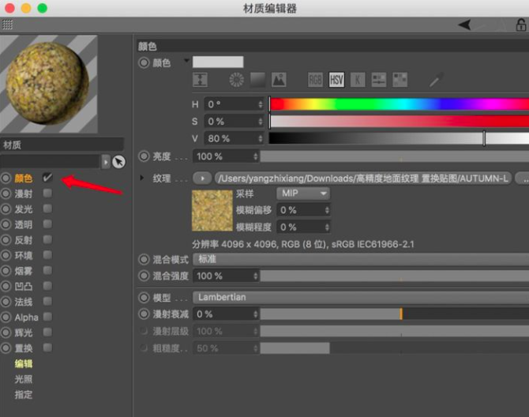Image resolution: width=529 pixels, height=417 pixels.
Task: Select the color wheel mode icon
Action: (x=237, y=80)
